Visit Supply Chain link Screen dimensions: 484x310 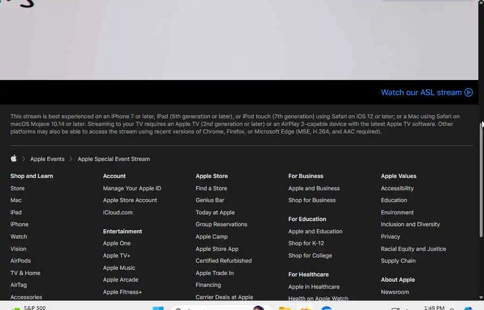click(398, 261)
